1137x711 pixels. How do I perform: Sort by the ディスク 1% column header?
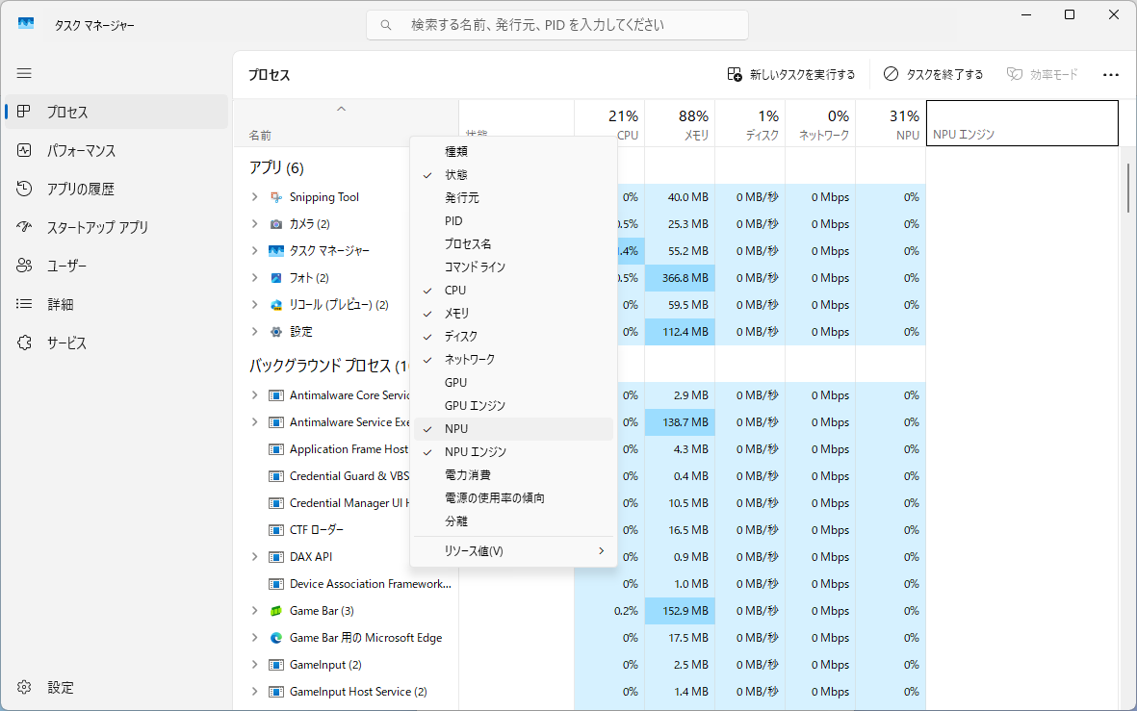(x=750, y=123)
